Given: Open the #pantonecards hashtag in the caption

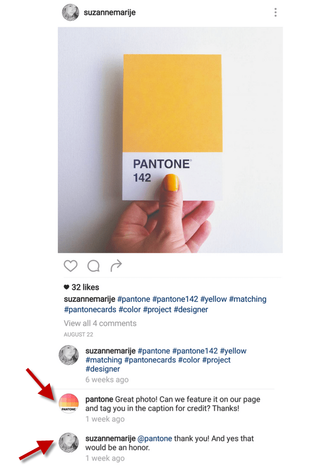Looking at the screenshot, I should point(90,309).
